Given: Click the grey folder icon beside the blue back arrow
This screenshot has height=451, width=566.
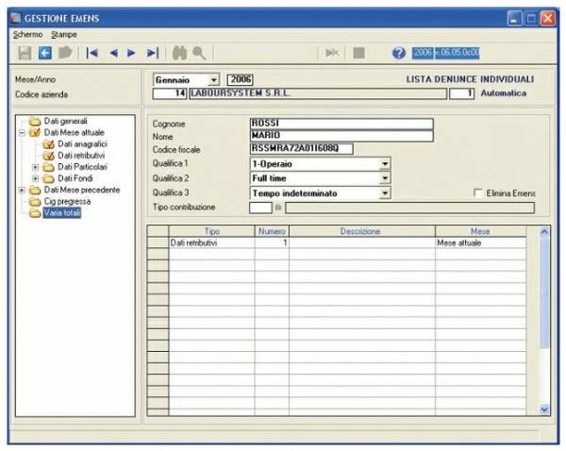Looking at the screenshot, I should pos(65,53).
